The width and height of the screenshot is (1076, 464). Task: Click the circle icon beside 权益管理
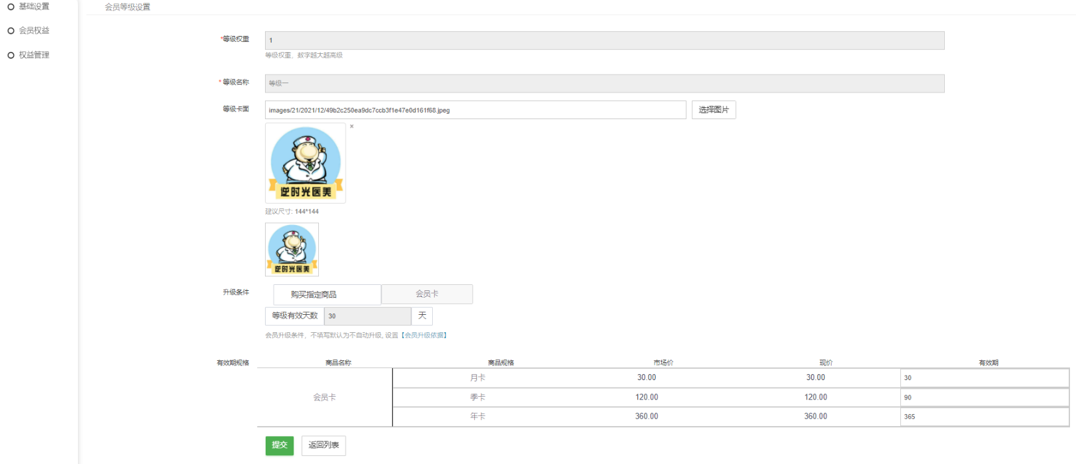tap(11, 55)
